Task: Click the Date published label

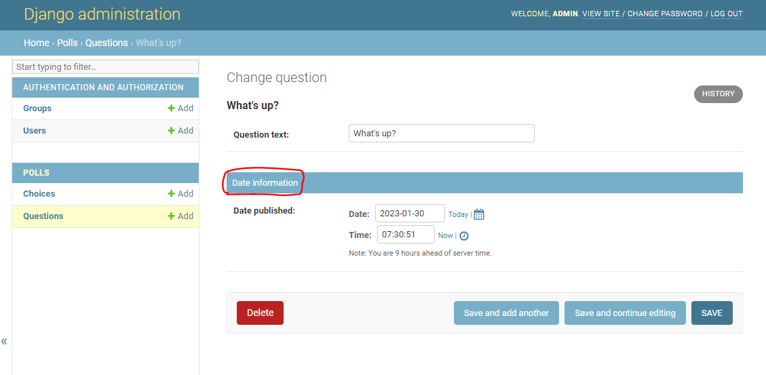Action: click(x=265, y=211)
